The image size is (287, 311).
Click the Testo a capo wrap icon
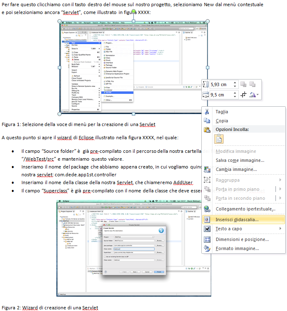tap(207, 229)
